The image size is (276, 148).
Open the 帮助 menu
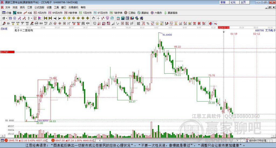coord(83,7)
